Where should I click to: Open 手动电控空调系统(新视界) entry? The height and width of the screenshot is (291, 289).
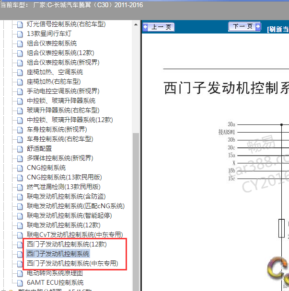pos(63,91)
